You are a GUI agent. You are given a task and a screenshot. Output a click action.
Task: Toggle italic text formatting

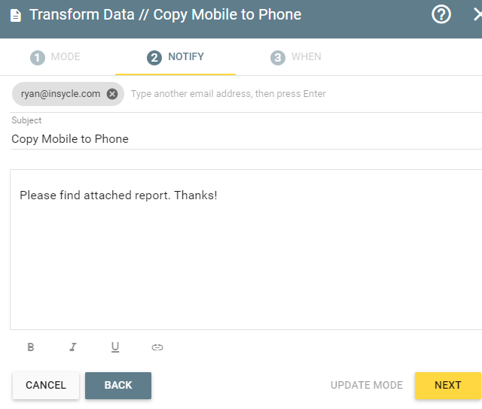[73, 347]
